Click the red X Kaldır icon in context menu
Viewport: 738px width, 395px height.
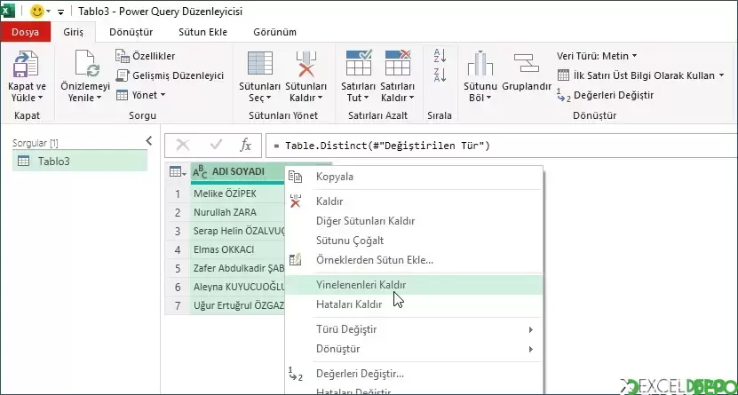click(x=295, y=201)
